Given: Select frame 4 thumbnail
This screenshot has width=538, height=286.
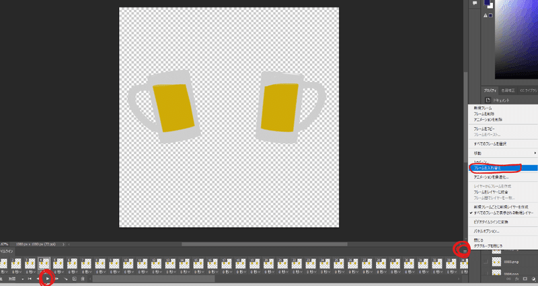Looking at the screenshot, I should pos(44,263).
